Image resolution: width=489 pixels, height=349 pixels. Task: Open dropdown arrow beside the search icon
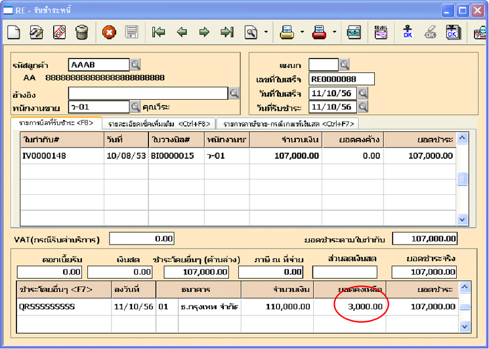[266, 31]
